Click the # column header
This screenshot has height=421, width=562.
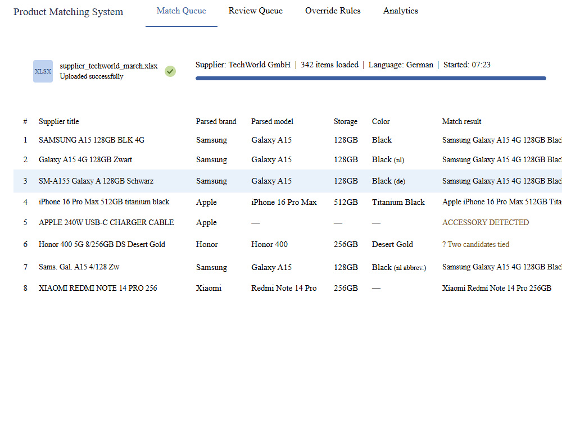pyautogui.click(x=25, y=121)
